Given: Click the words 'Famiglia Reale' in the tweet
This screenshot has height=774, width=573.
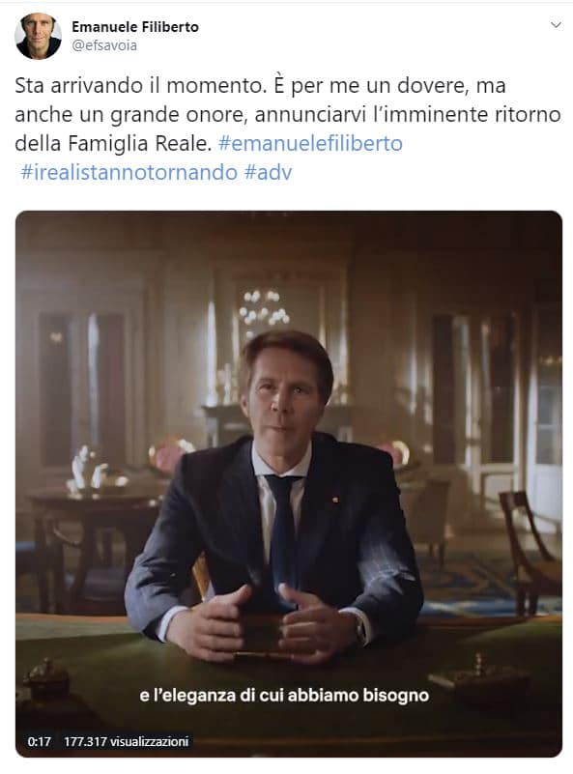Looking at the screenshot, I should point(140,143).
